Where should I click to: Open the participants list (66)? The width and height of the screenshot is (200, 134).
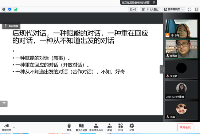tap(96, 127)
